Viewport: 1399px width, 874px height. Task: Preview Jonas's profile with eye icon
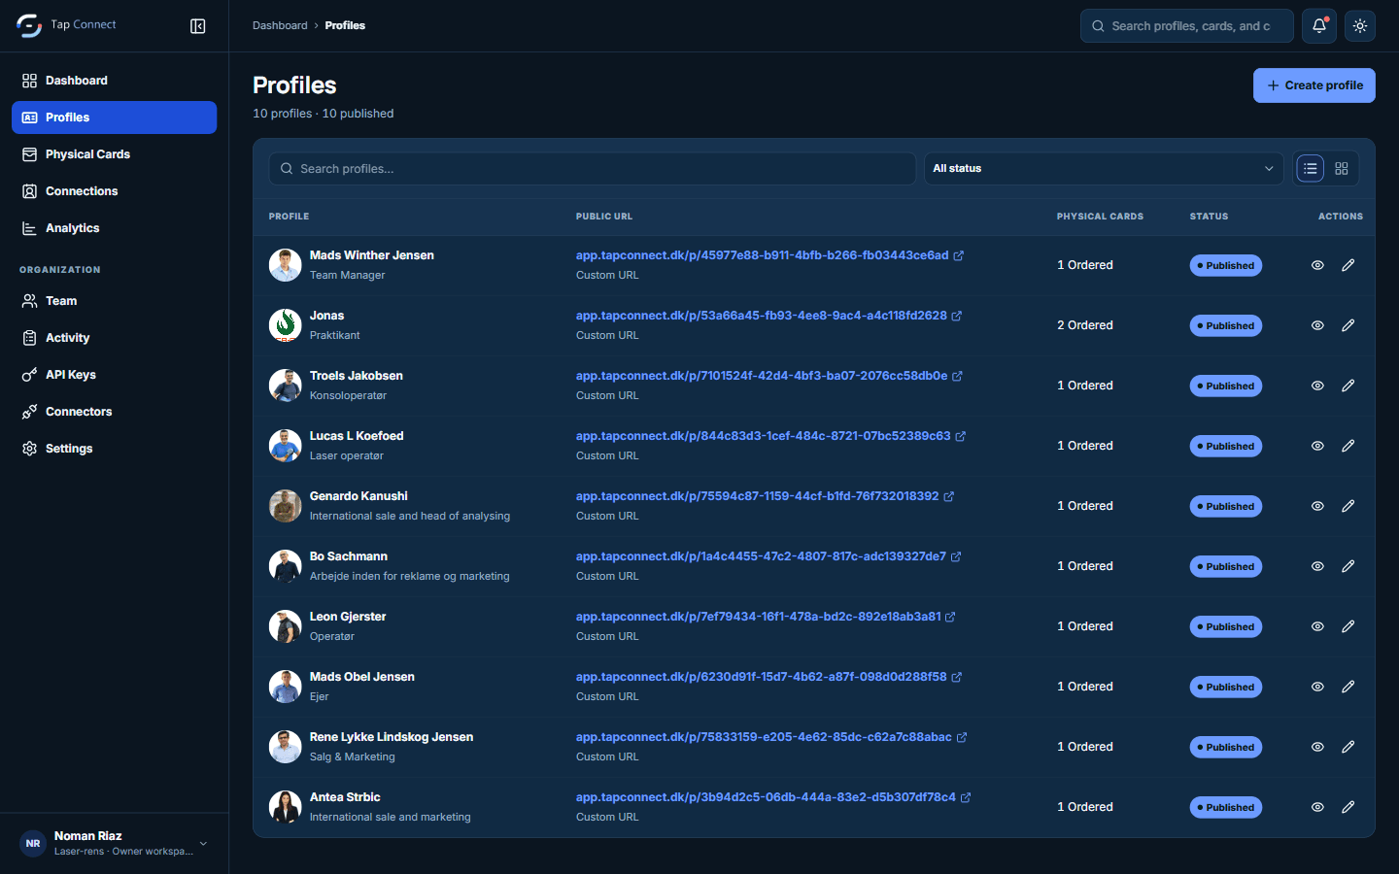[x=1317, y=325]
